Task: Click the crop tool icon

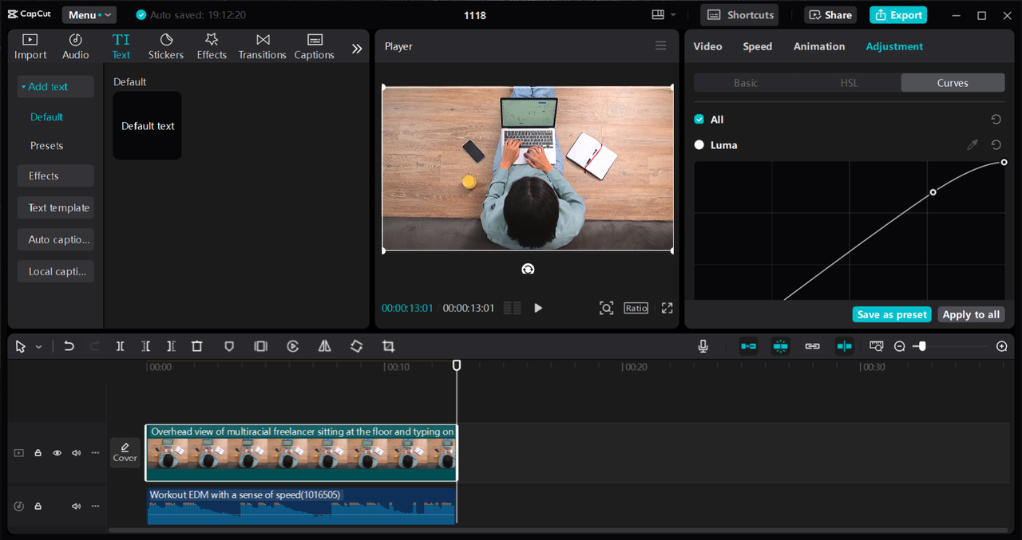Action: point(388,346)
